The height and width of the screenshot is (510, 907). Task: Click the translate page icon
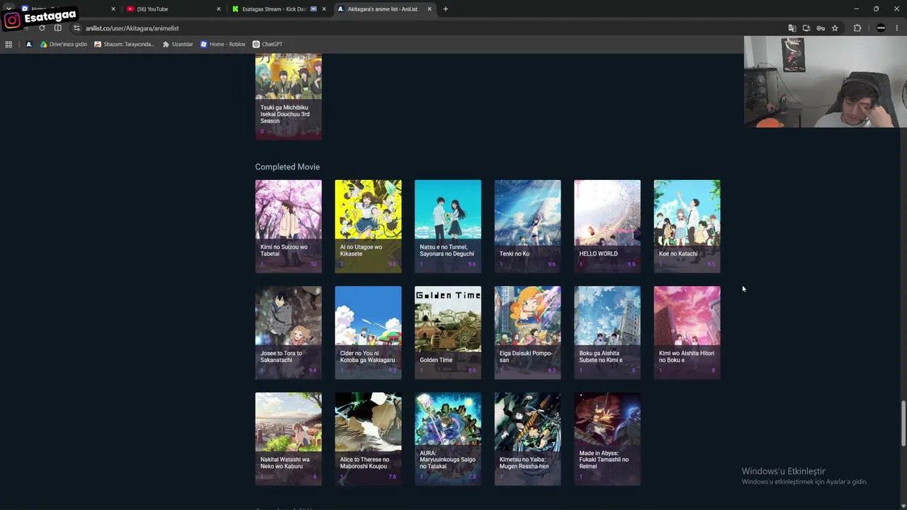pyautogui.click(x=792, y=28)
